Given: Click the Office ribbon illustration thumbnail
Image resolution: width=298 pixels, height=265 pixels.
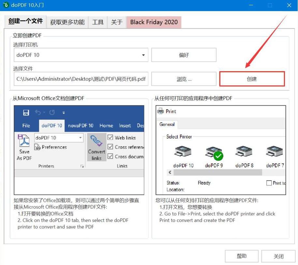Looking at the screenshot, I should [x=79, y=150].
